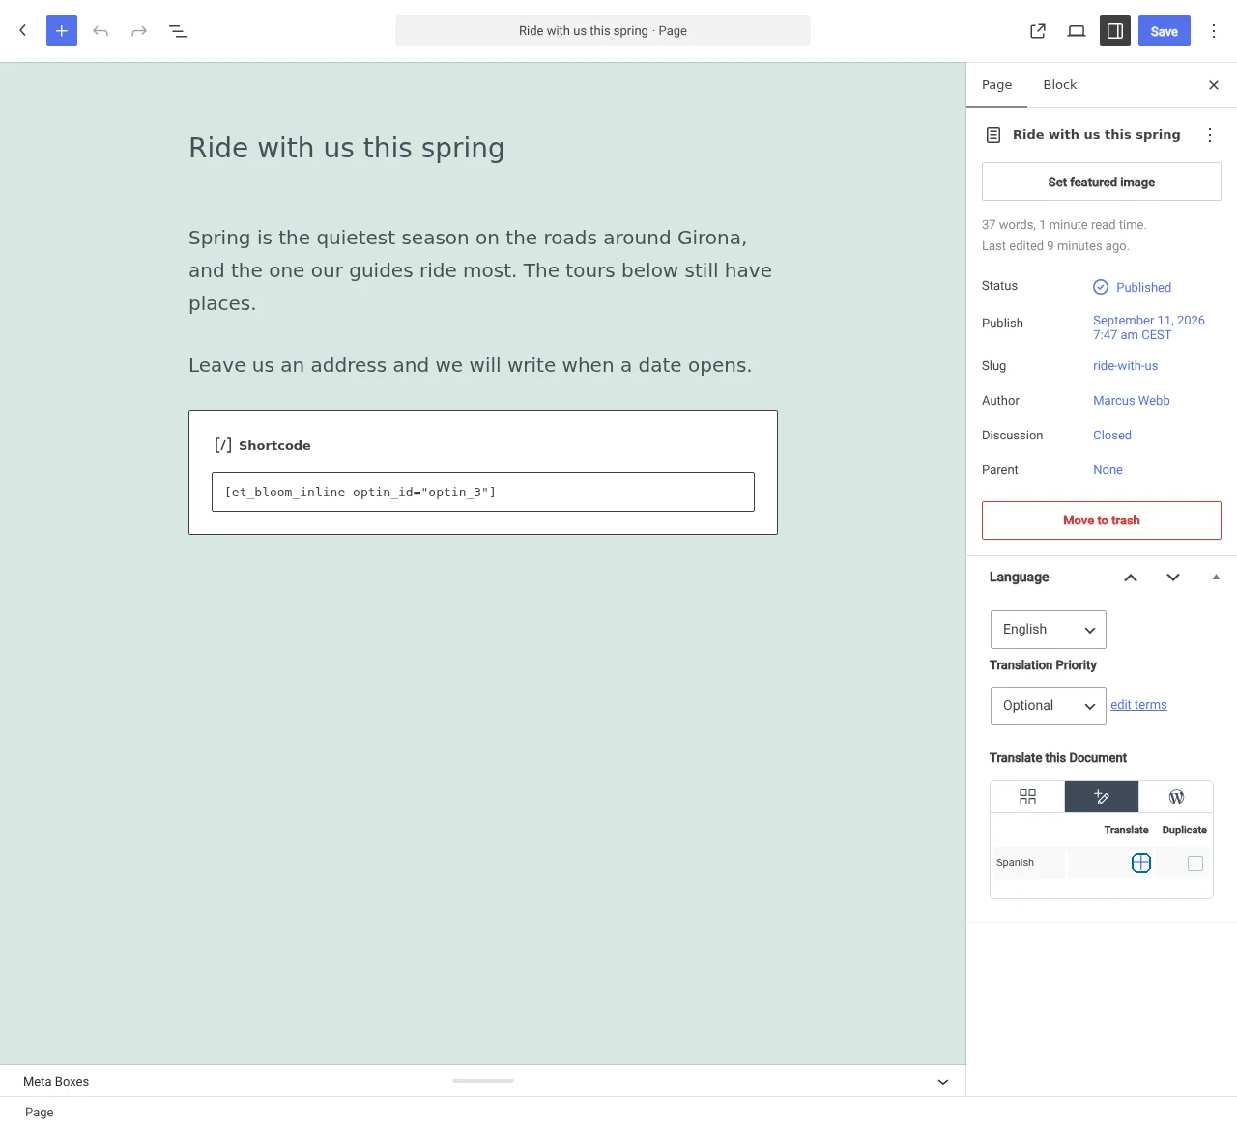
Task: Go back using the left chevron icon
Action: tap(23, 31)
